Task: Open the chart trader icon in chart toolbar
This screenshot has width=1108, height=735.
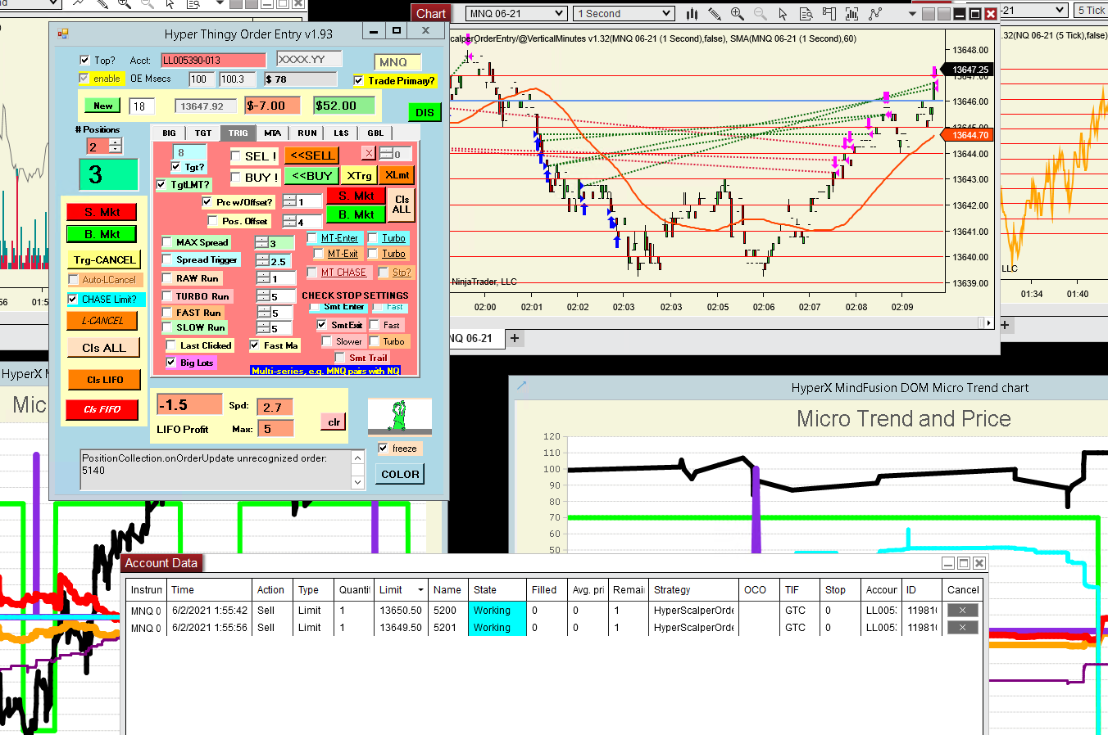Action: 829,13
